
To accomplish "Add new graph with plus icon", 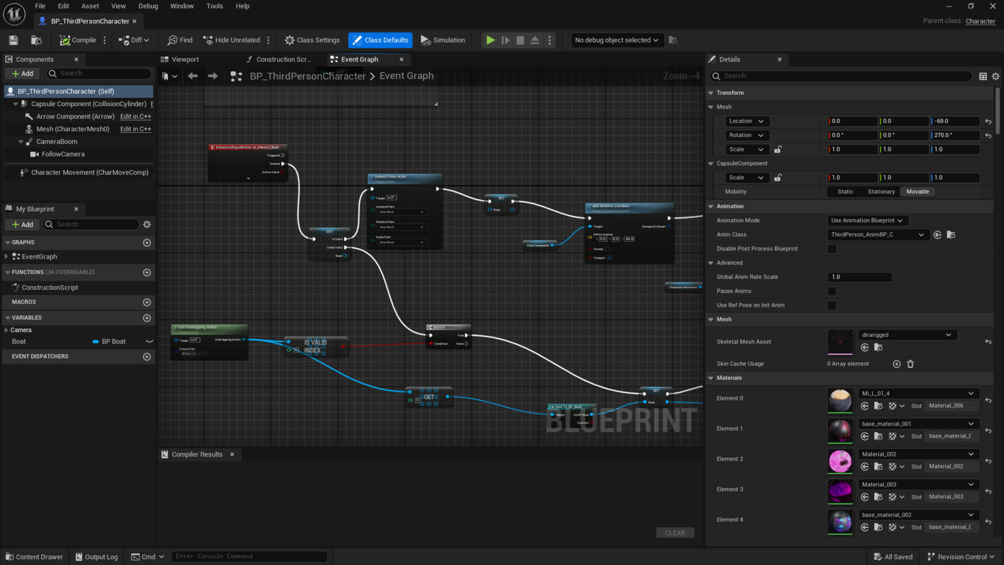I will click(147, 243).
